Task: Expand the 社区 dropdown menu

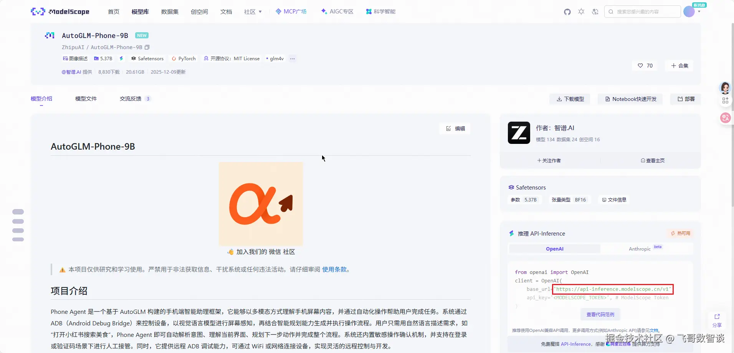Action: (253, 12)
